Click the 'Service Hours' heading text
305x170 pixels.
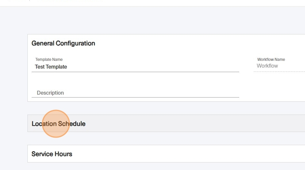pos(52,154)
